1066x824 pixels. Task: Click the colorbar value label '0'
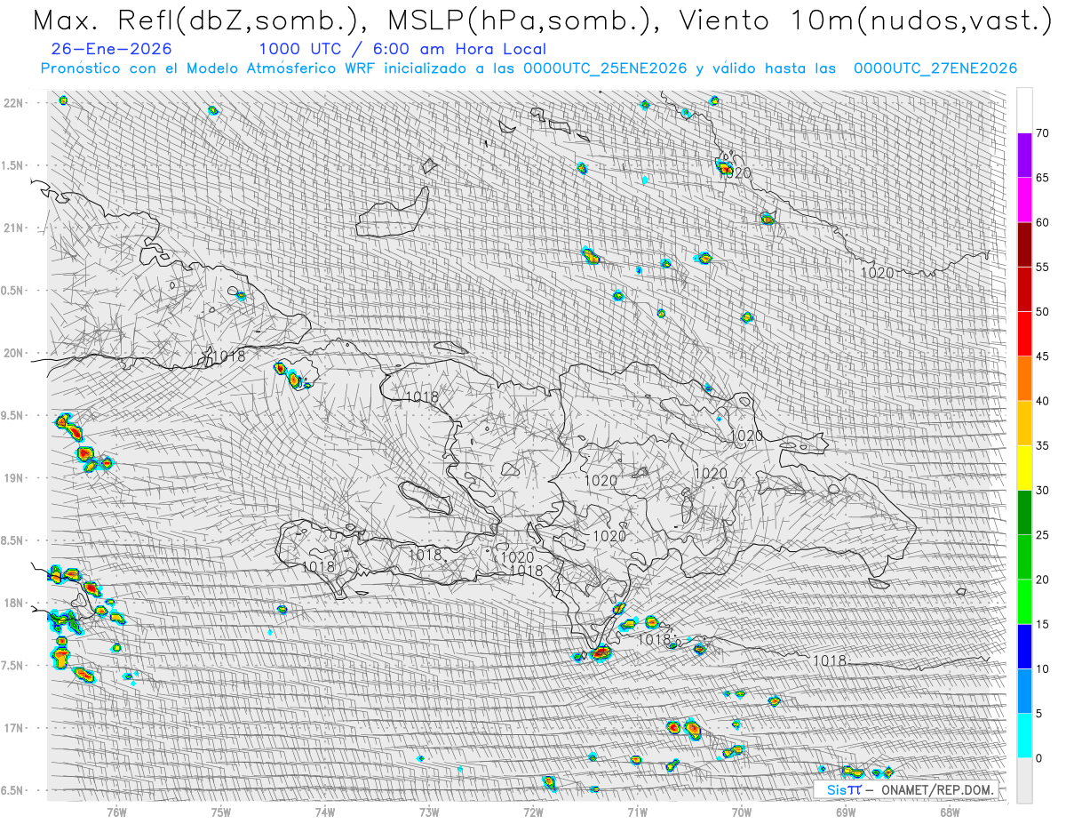(x=1038, y=758)
